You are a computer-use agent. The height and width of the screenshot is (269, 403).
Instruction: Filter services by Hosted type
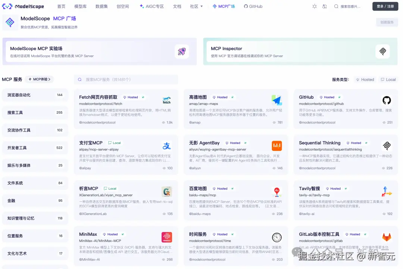(365, 80)
